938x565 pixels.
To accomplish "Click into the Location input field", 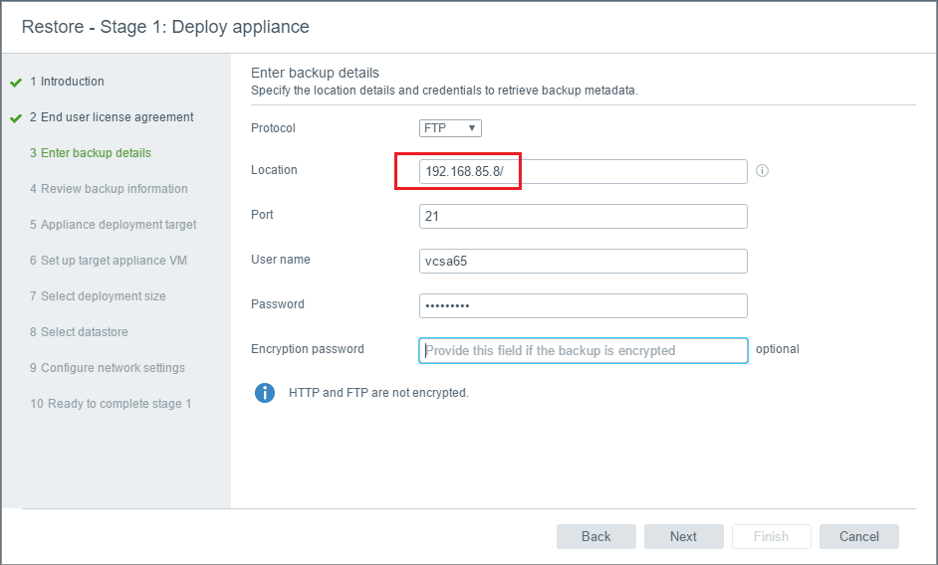I will coord(584,172).
